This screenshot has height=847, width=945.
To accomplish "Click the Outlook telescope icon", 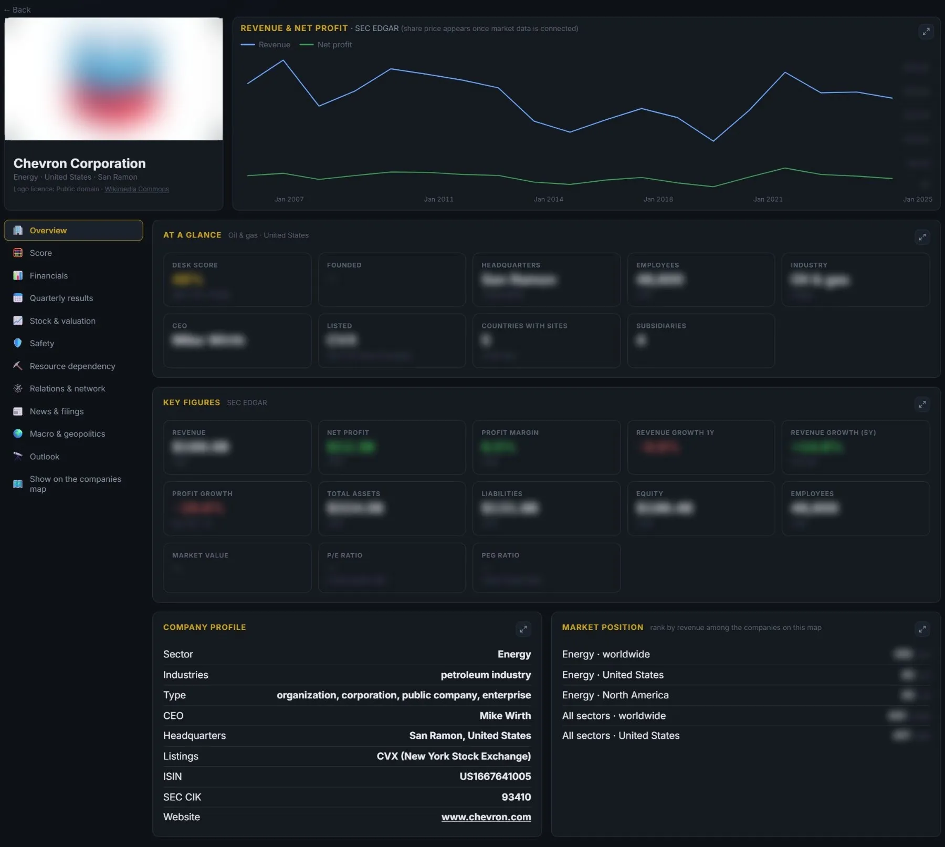I will [x=18, y=456].
